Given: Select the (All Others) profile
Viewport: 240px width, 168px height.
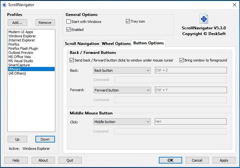Looking at the screenshot, I should [31, 73].
